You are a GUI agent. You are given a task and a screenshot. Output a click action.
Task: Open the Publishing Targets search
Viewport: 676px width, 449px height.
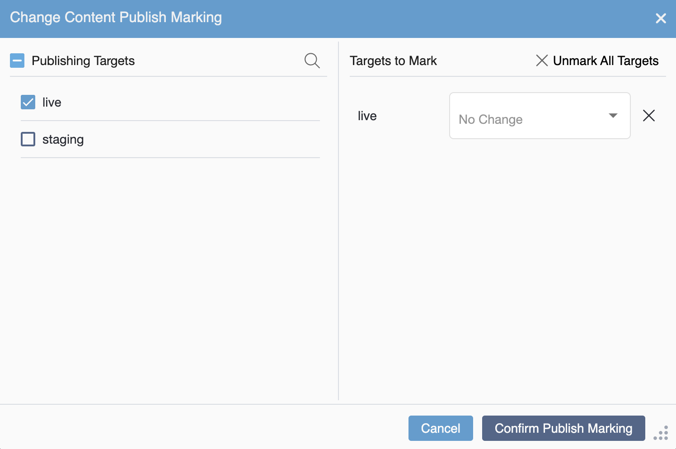[x=312, y=61]
